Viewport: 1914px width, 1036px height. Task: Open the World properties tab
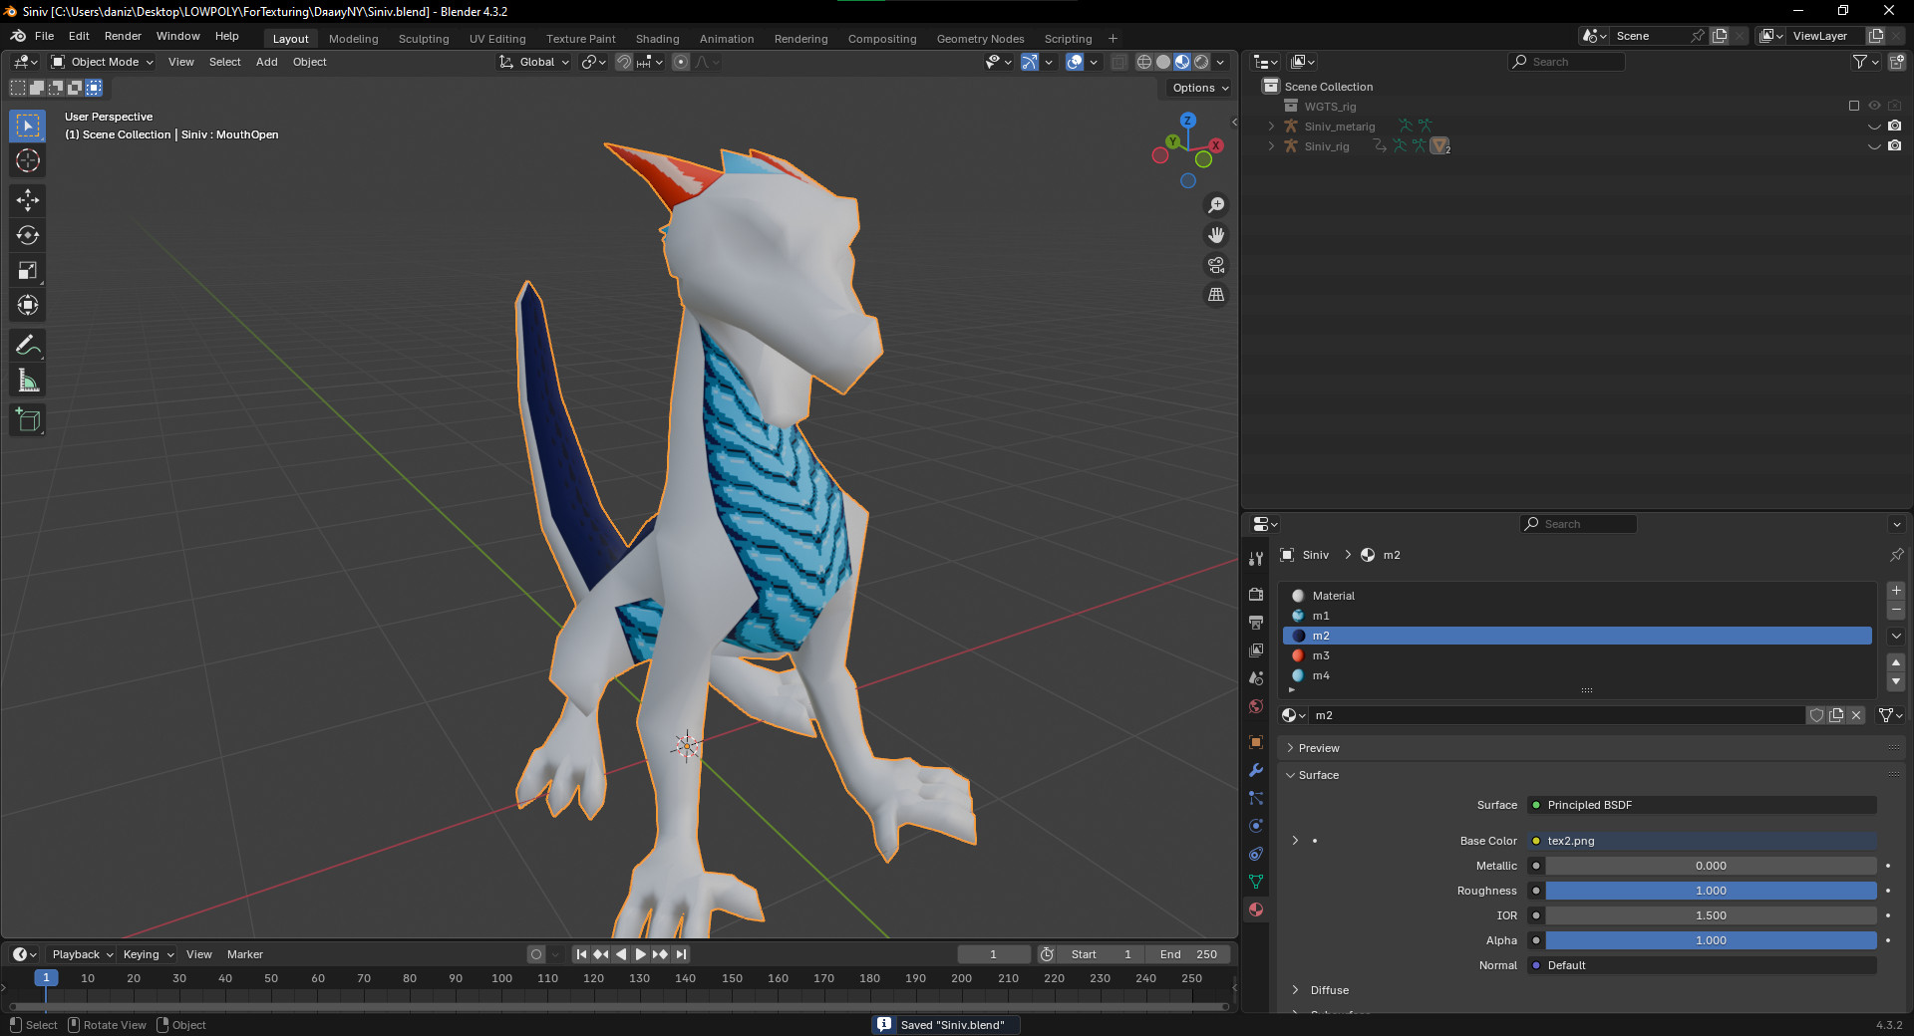click(1256, 706)
